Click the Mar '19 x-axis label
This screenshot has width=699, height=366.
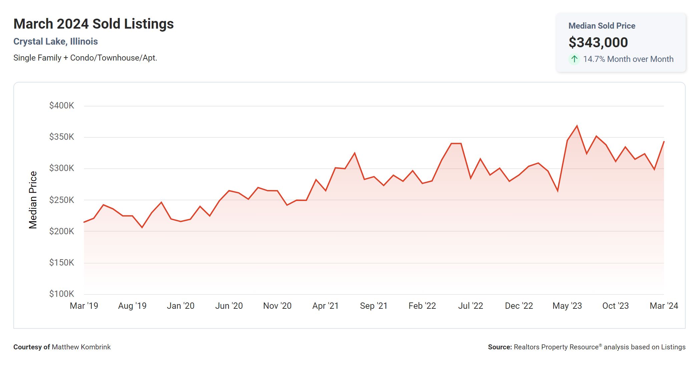click(84, 306)
